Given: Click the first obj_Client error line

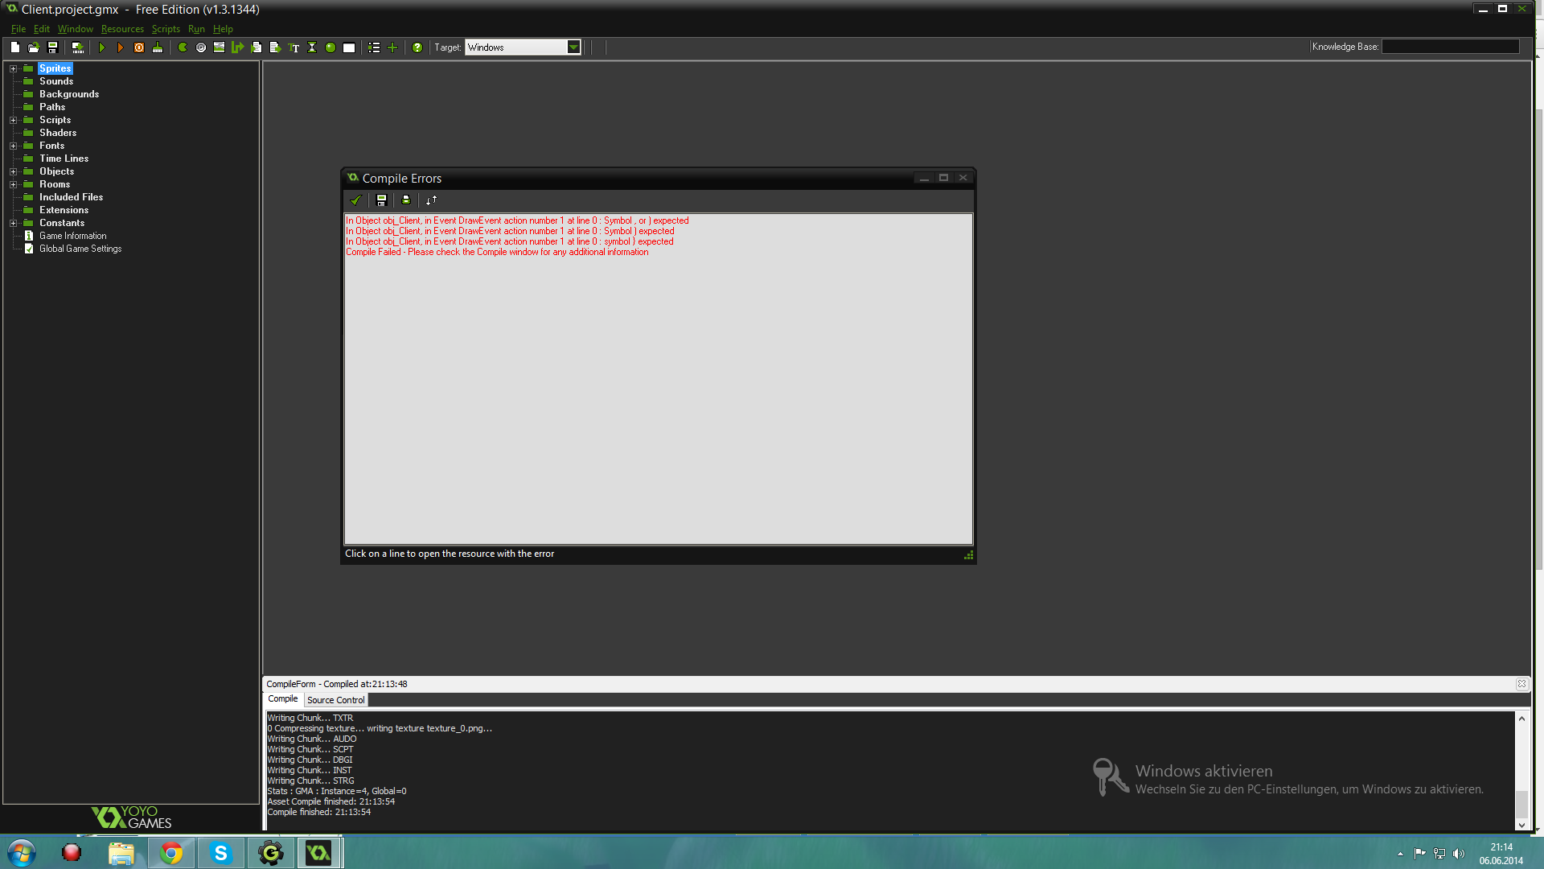Looking at the screenshot, I should [x=516, y=220].
